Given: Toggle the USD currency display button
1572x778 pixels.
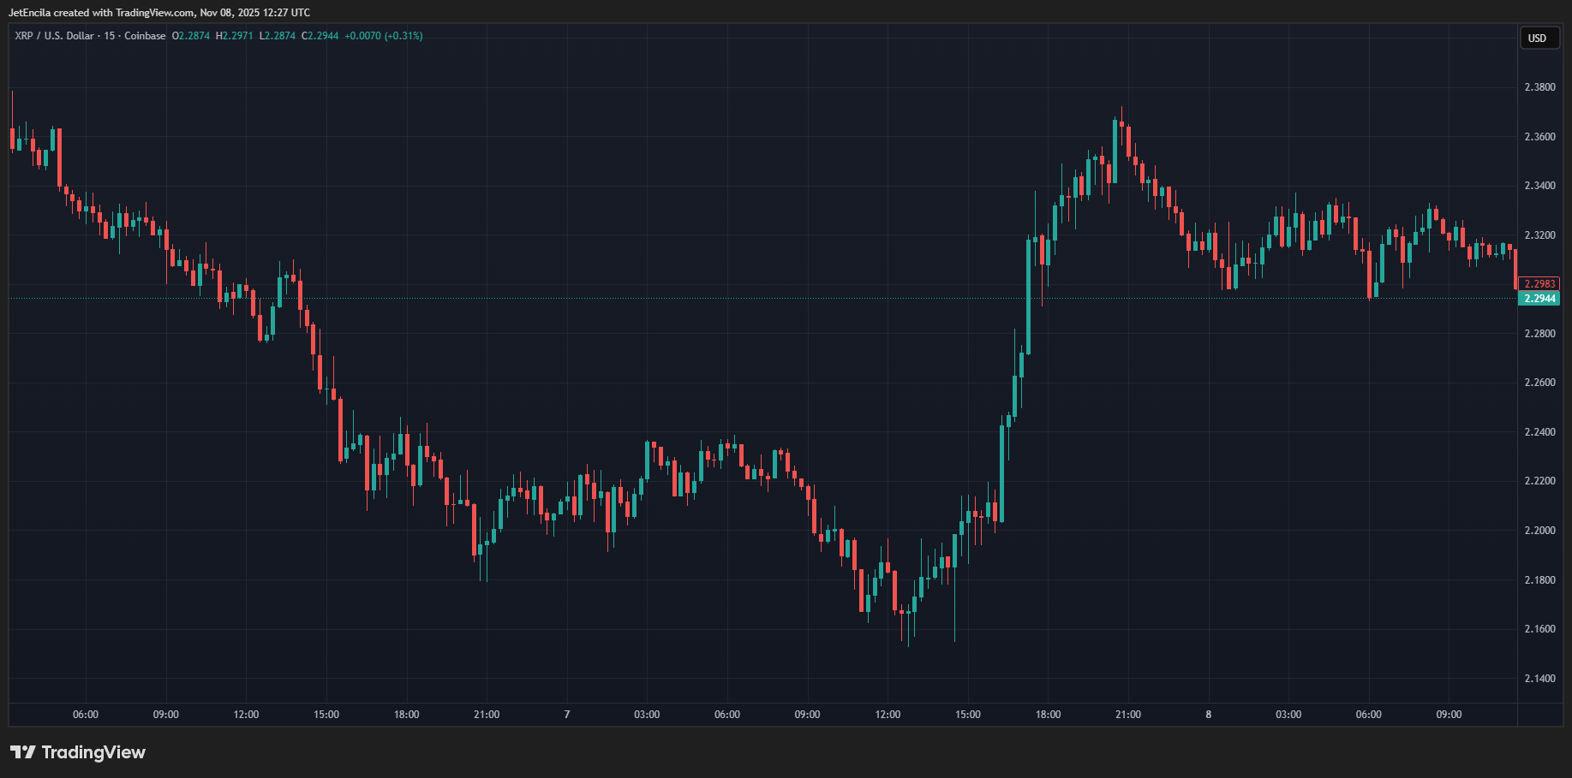Looking at the screenshot, I should point(1539,38).
